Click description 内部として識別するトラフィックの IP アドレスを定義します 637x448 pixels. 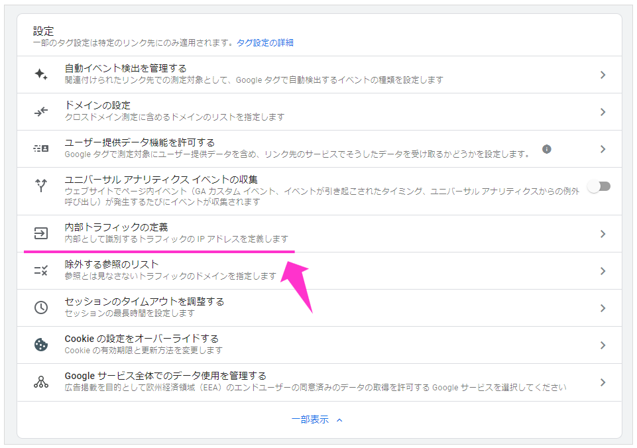click(176, 239)
